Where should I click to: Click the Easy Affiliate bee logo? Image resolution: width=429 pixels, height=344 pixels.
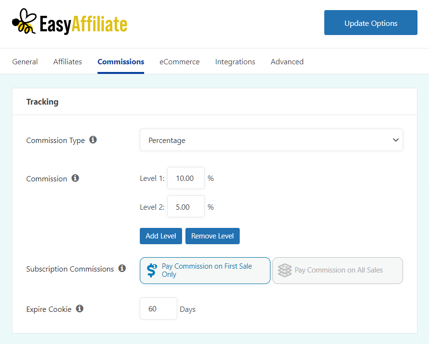[24, 21]
